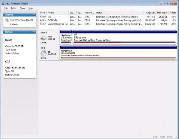Image resolution: width=179 pixels, height=139 pixels.
Task: Click the Search for new devices icon
Action: pos(7,20)
